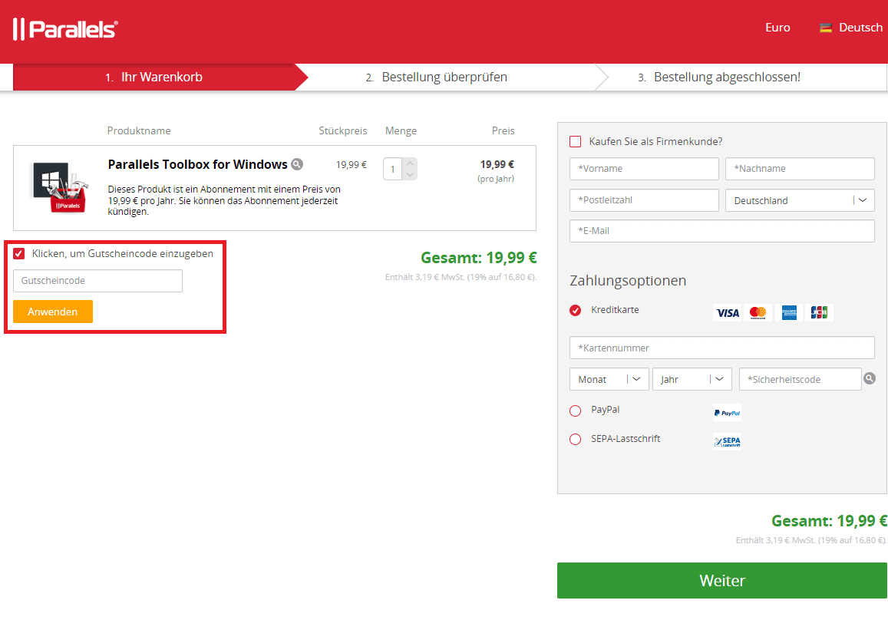Click the JCB card logo
888x620 pixels.
[x=819, y=312]
